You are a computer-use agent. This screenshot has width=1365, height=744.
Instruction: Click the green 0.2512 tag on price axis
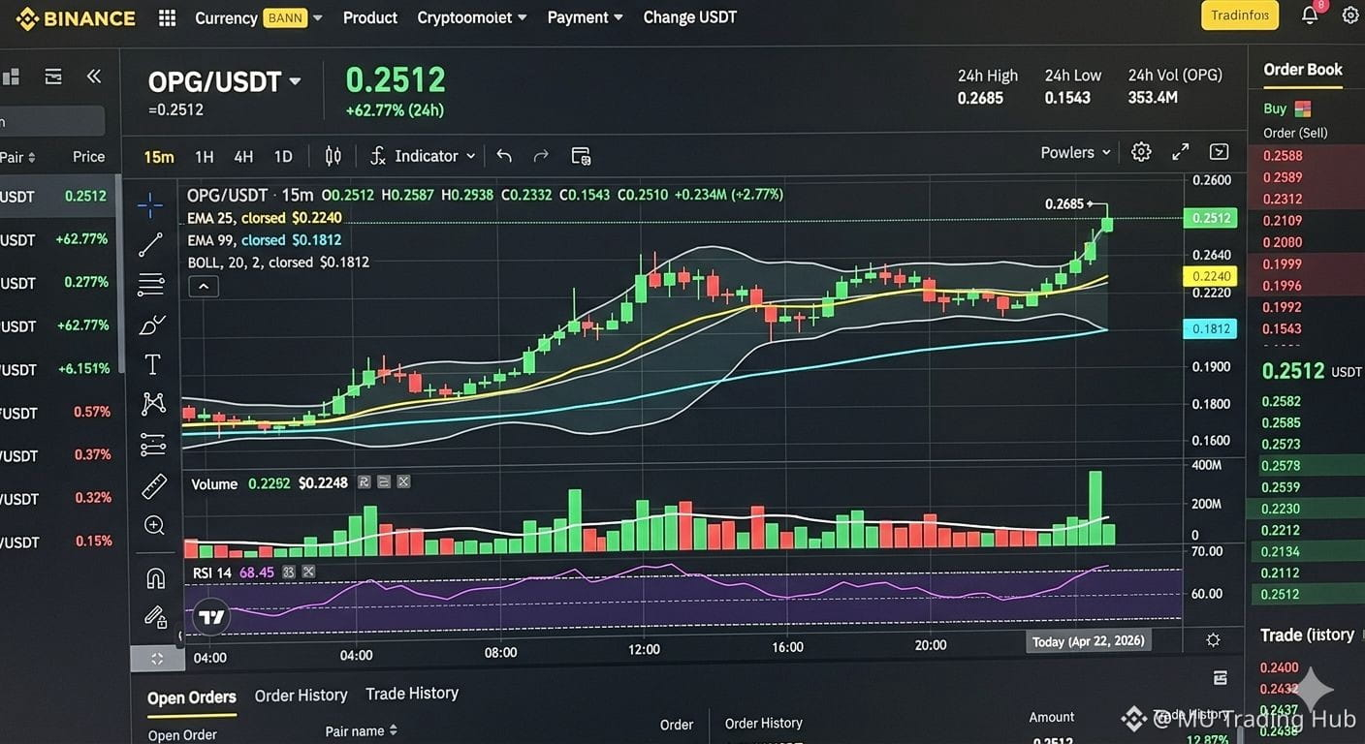(x=1210, y=218)
